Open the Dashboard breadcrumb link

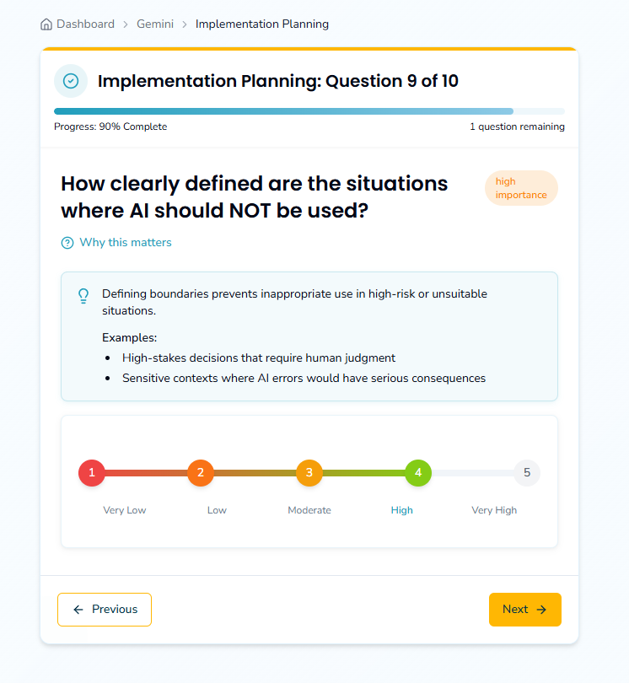click(85, 24)
